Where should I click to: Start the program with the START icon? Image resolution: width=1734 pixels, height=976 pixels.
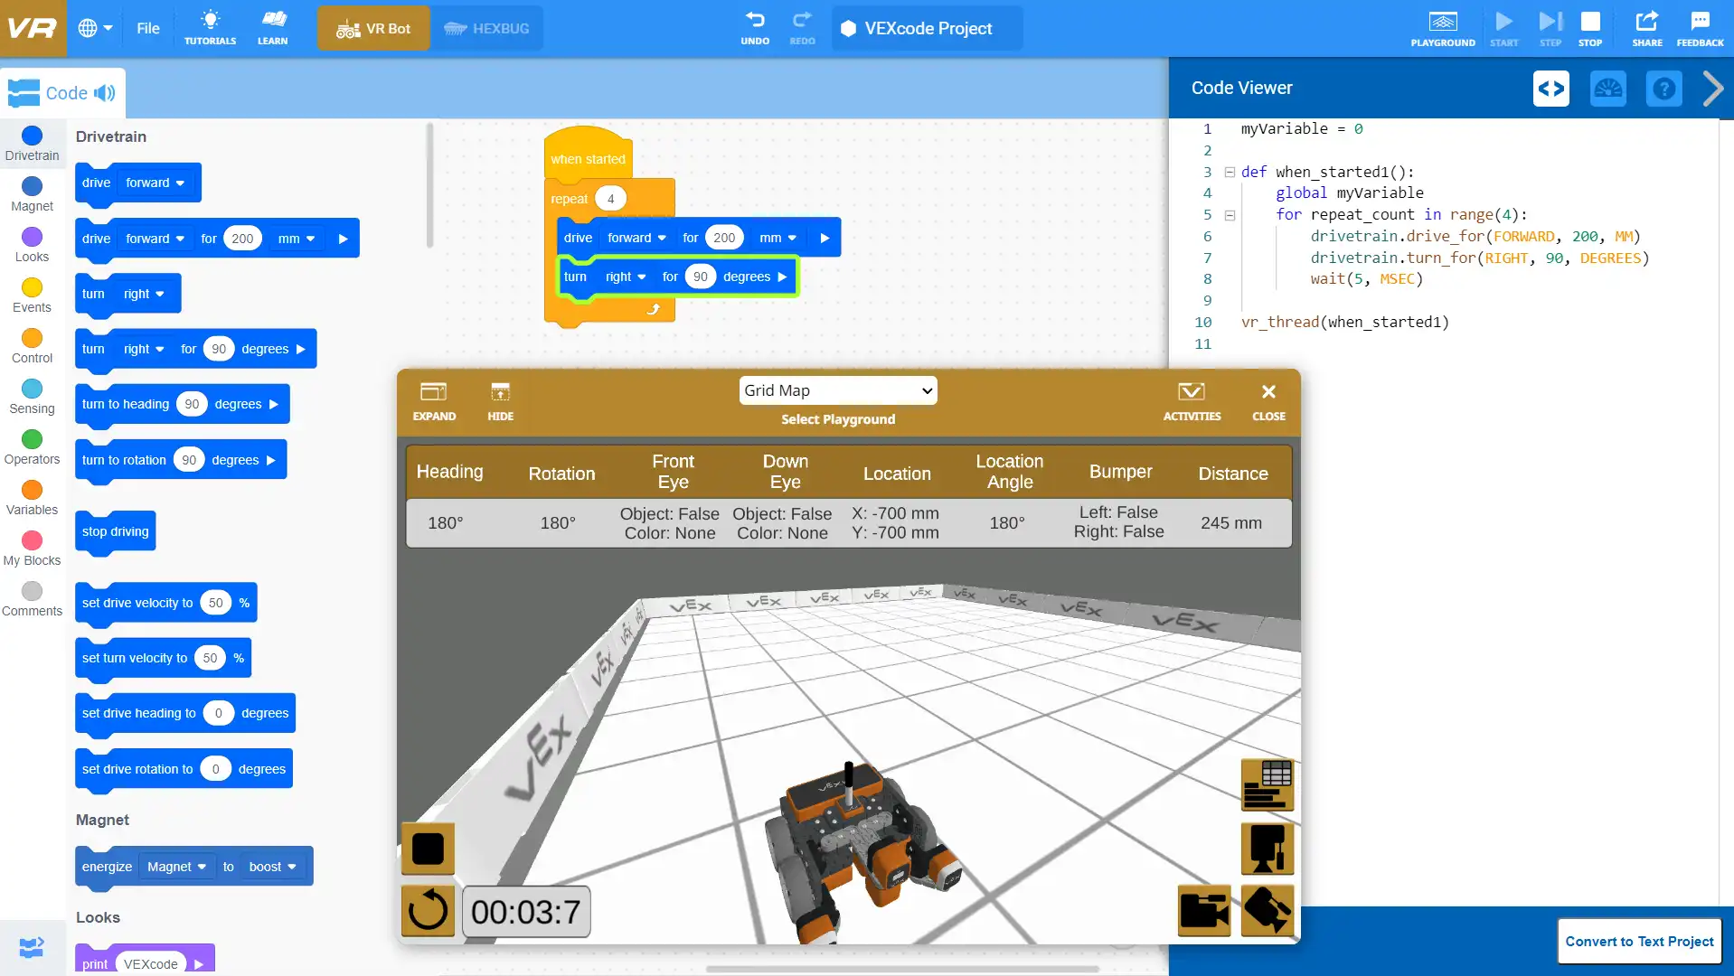1503,28
